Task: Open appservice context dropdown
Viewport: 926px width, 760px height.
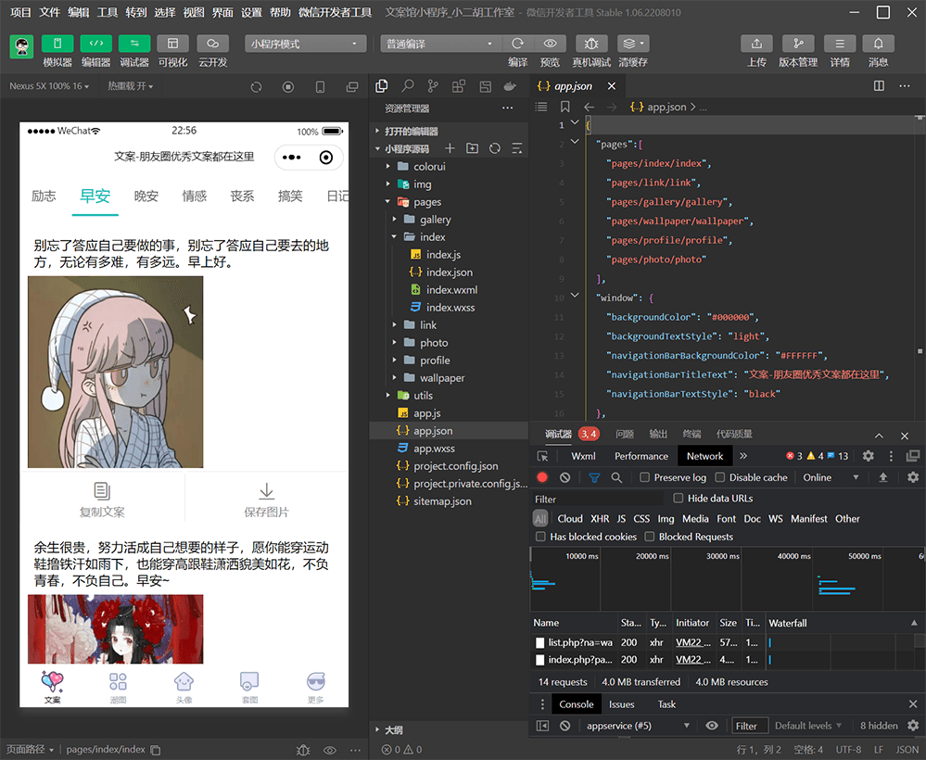Action: (x=637, y=726)
